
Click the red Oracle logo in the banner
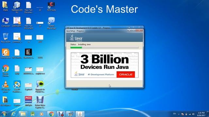coord(126,74)
